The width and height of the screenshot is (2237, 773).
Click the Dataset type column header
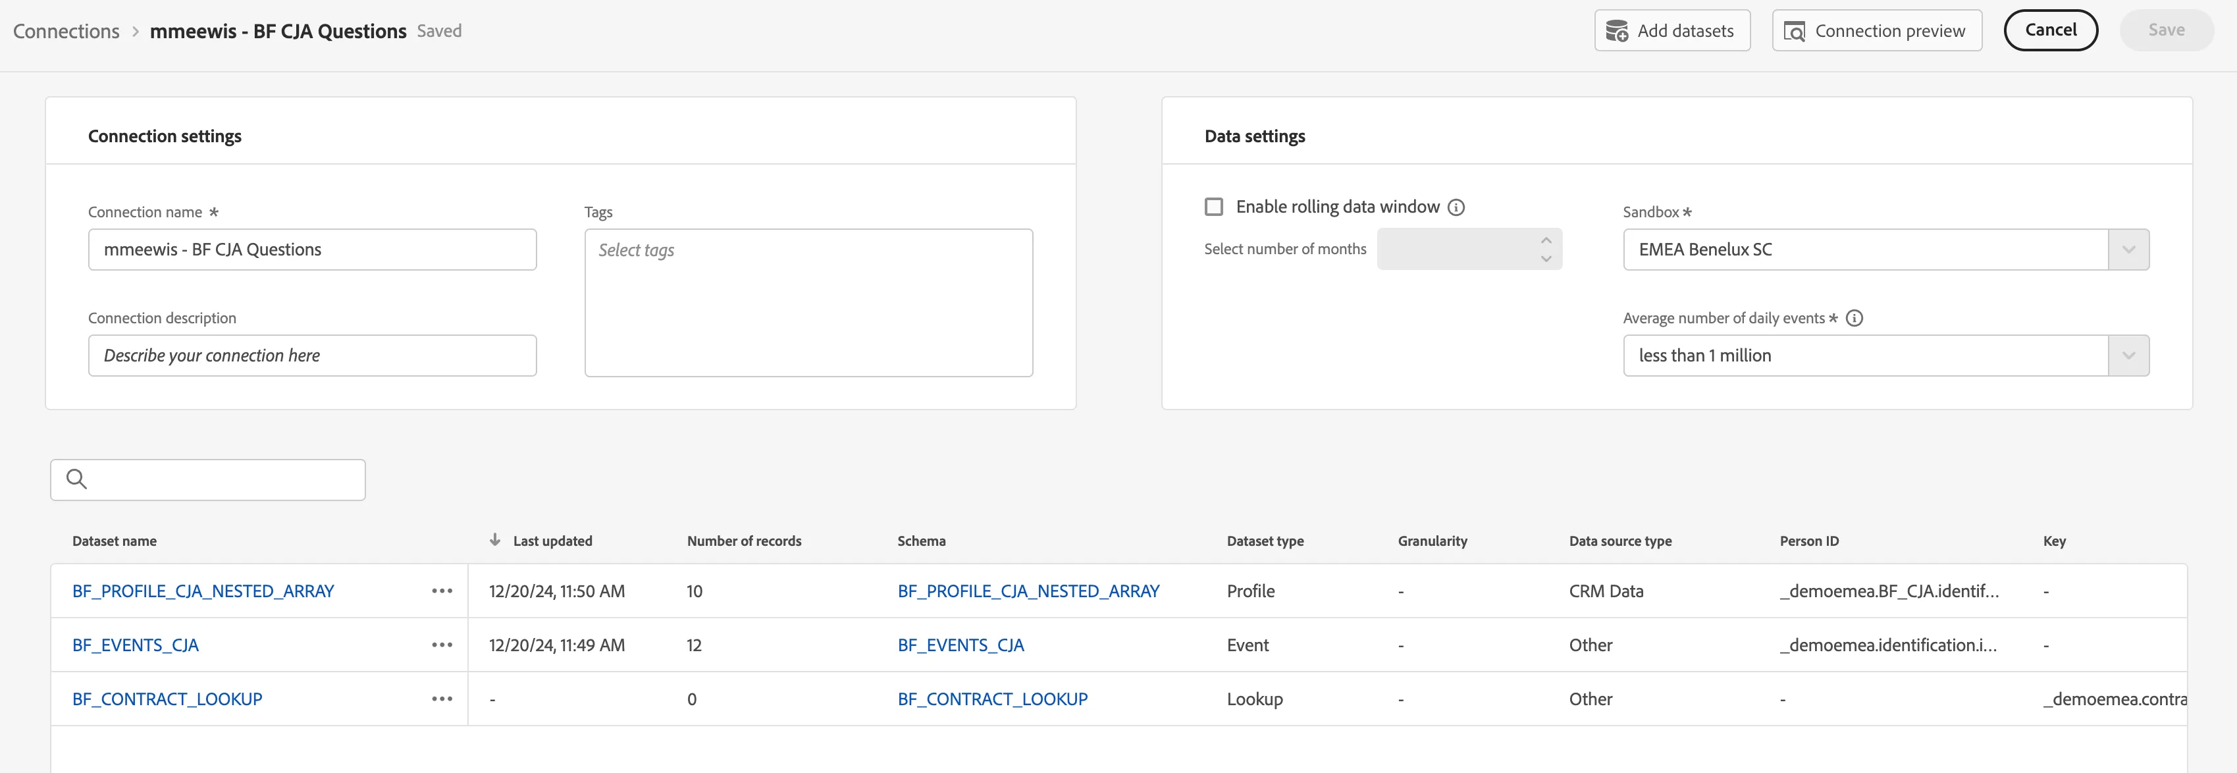coord(1265,541)
